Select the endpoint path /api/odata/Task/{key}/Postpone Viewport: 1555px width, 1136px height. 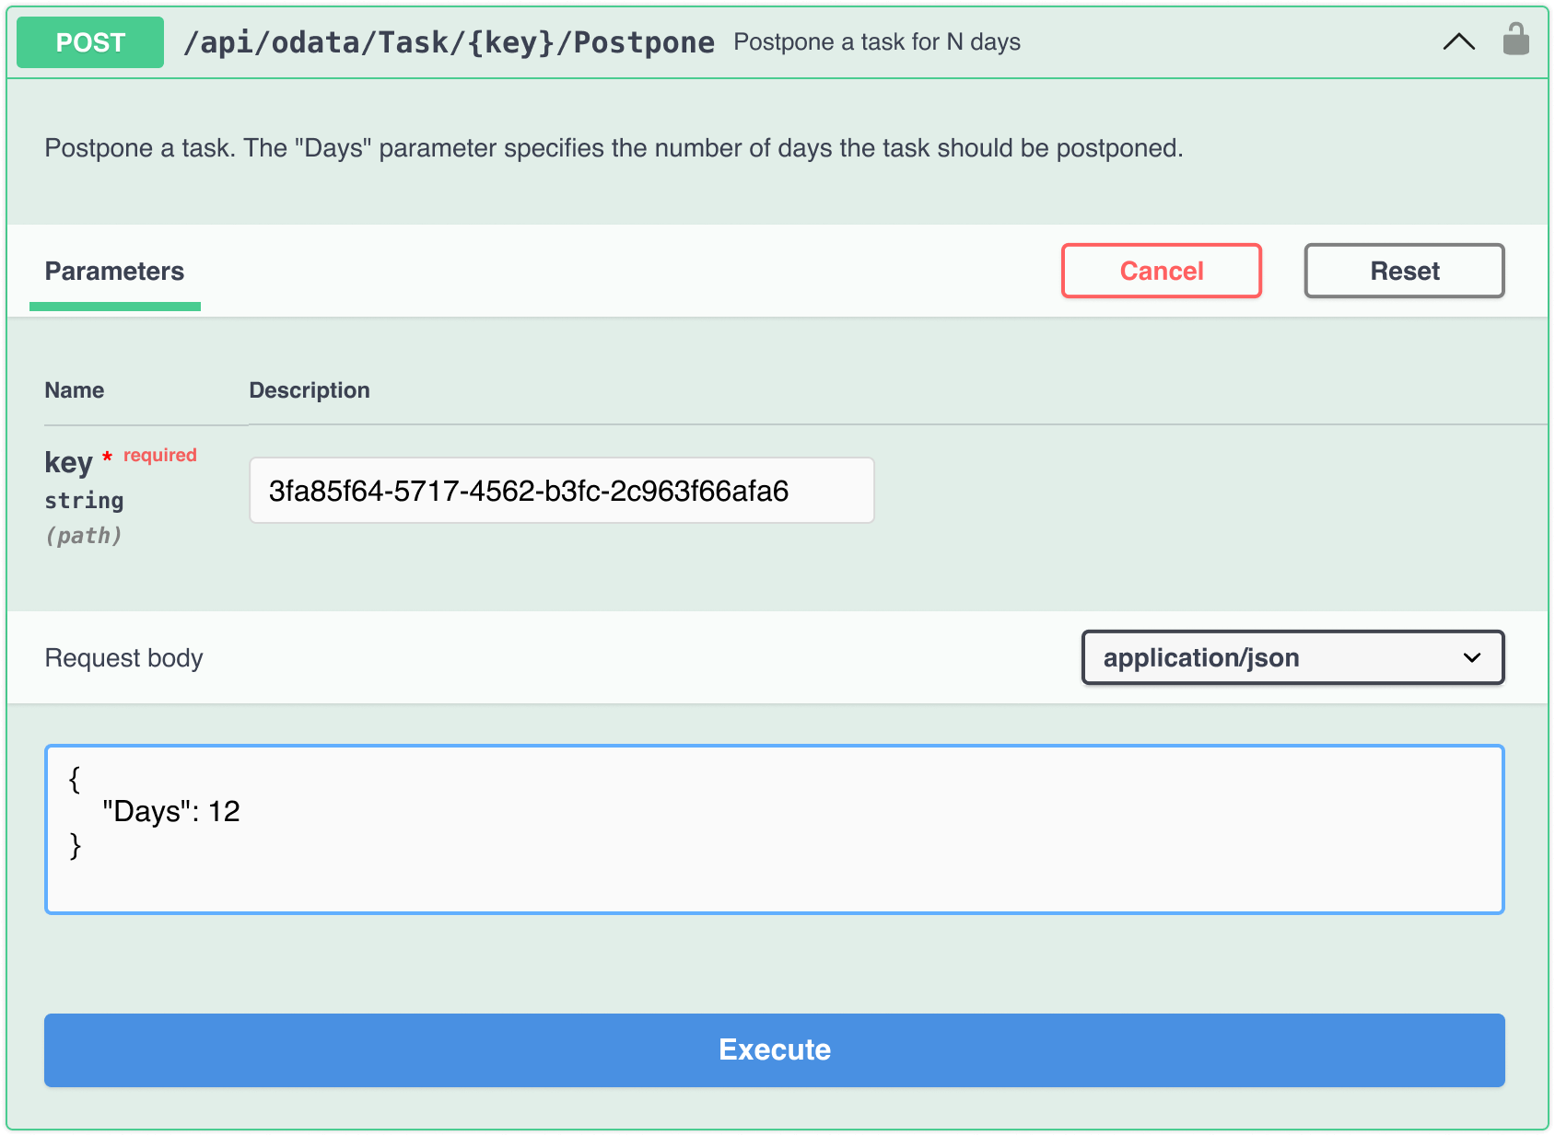click(x=450, y=41)
